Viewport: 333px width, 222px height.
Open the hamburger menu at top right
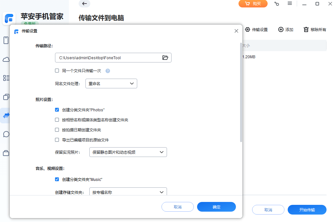(290, 4)
